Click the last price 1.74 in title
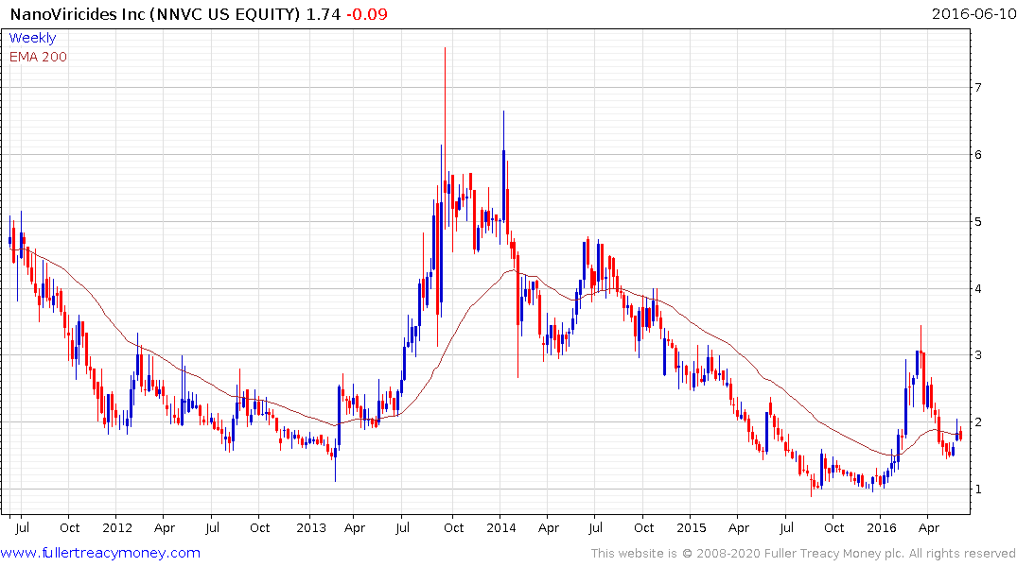1017x567 pixels. [323, 14]
